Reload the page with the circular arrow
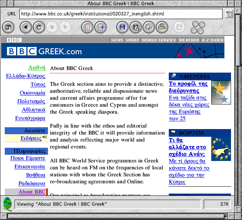This screenshot has height=220, width=242. point(39,27)
